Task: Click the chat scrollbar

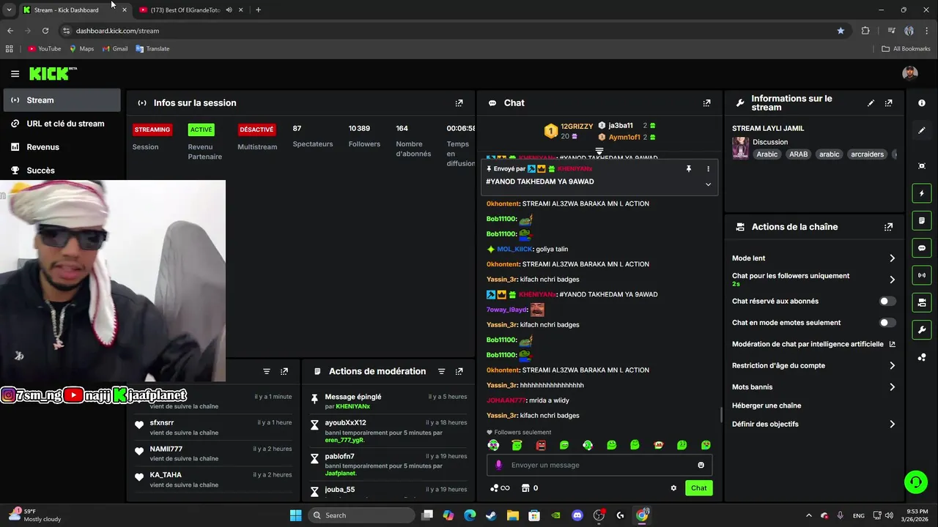Action: pos(721,415)
